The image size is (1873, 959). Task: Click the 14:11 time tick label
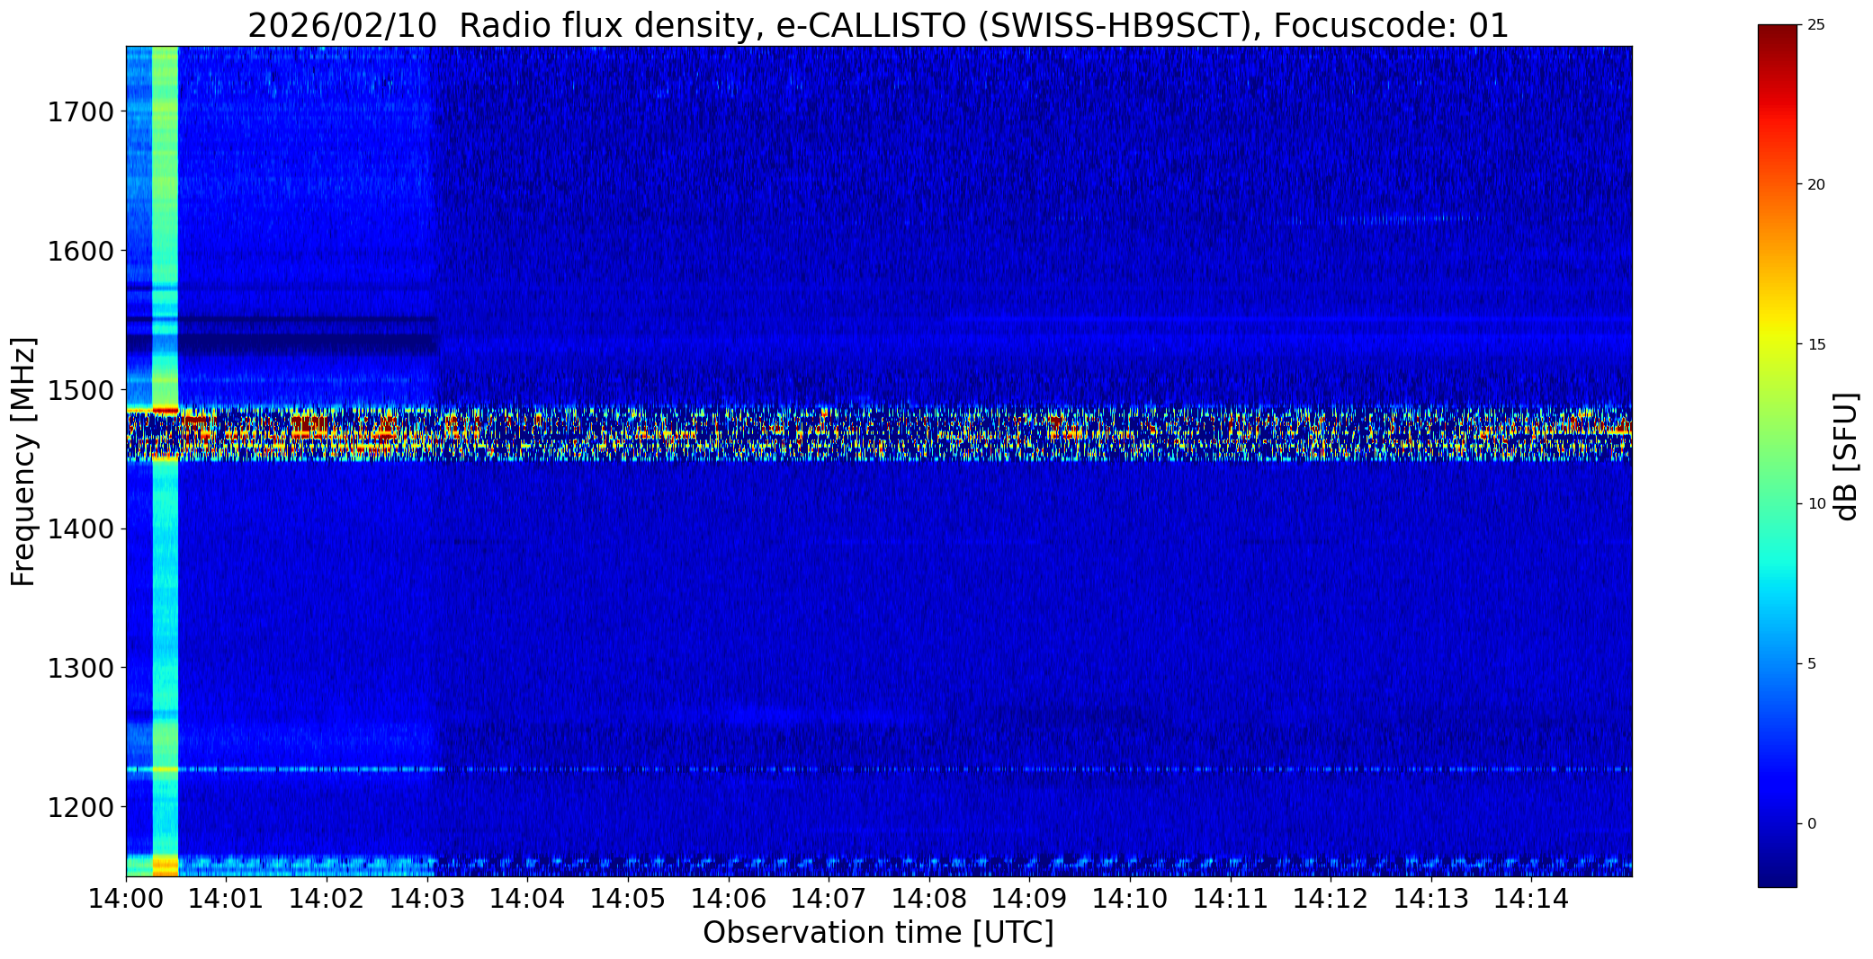1231,898
